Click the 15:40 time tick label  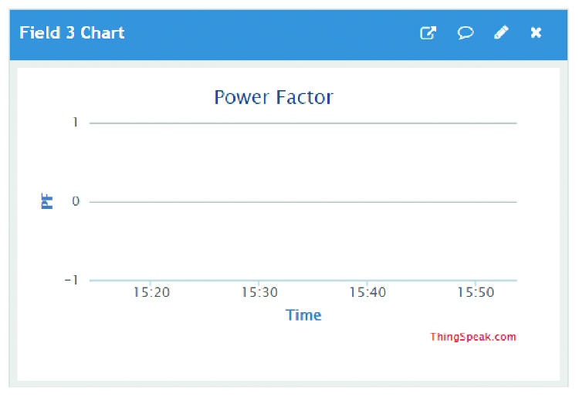pos(367,293)
